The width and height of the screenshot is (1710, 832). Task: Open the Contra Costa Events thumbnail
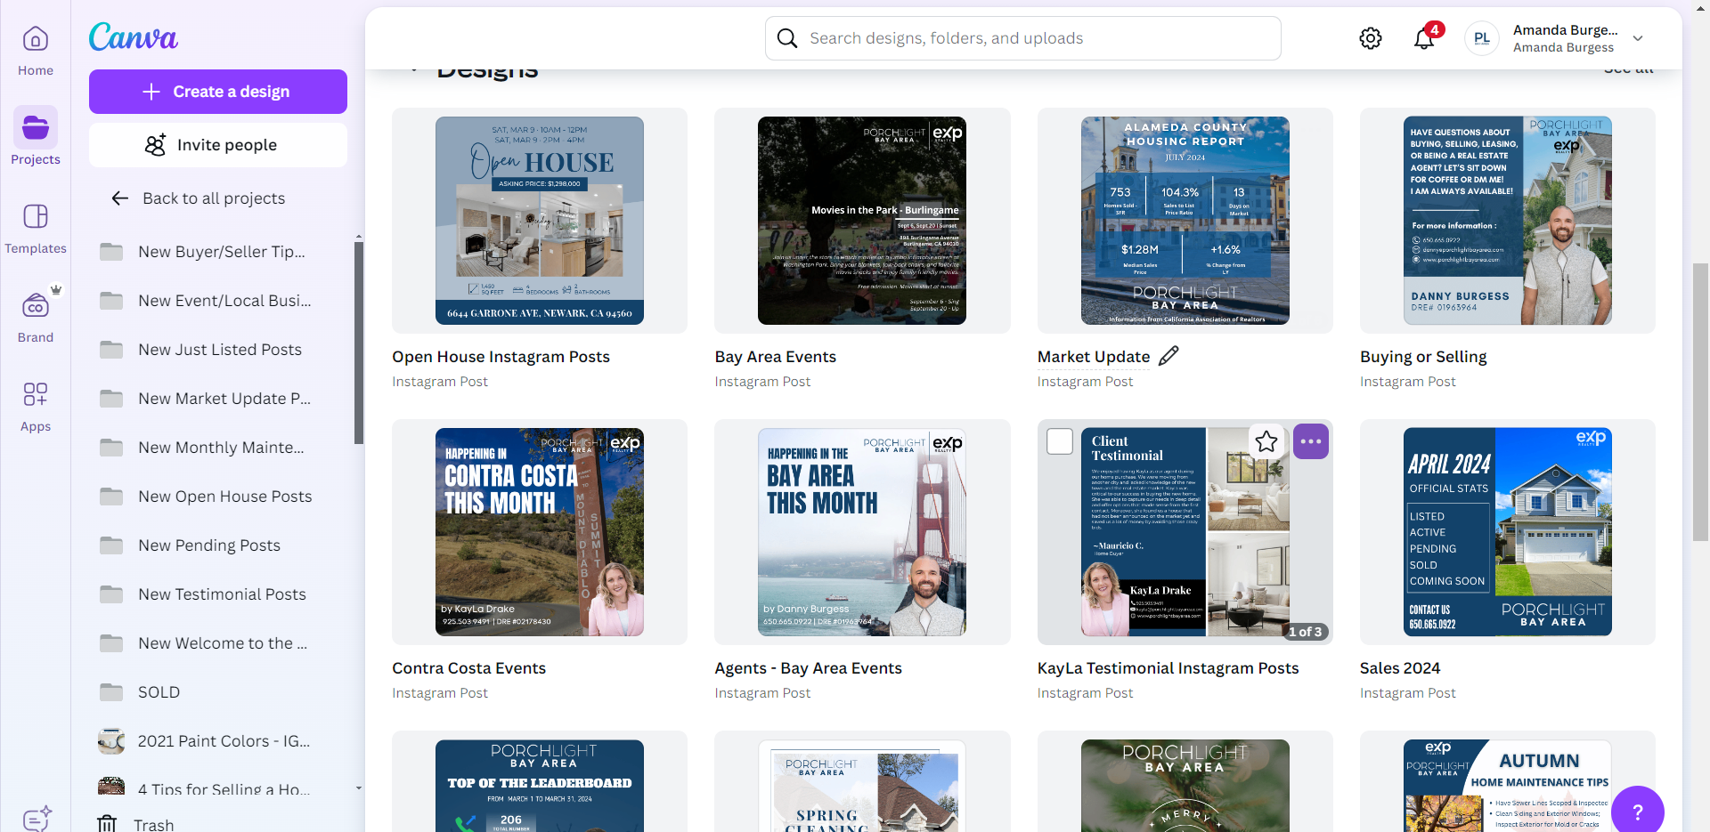coord(540,532)
